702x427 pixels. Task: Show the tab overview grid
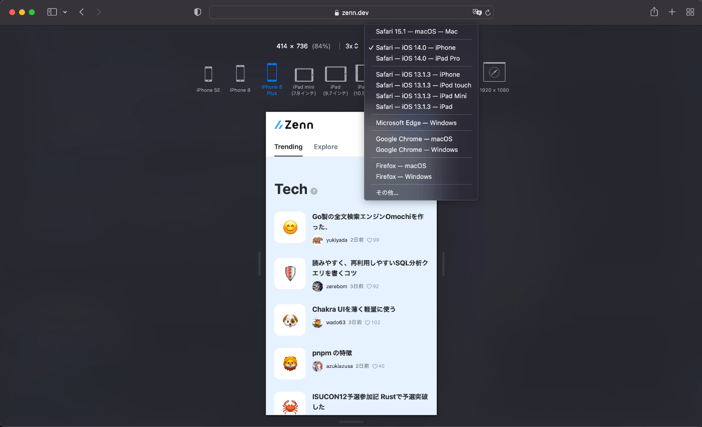click(690, 12)
